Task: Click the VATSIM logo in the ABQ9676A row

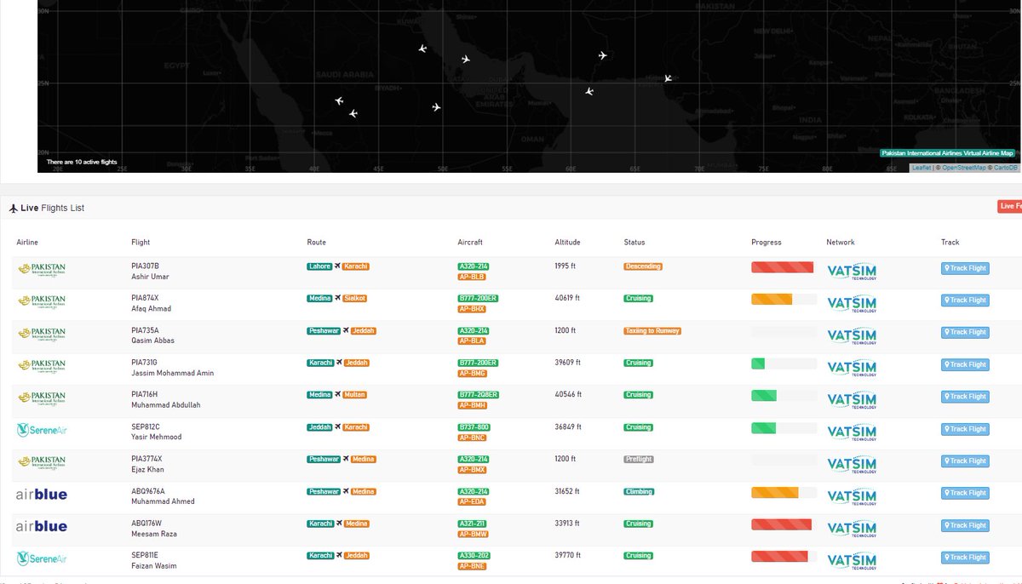Action: tap(852, 497)
